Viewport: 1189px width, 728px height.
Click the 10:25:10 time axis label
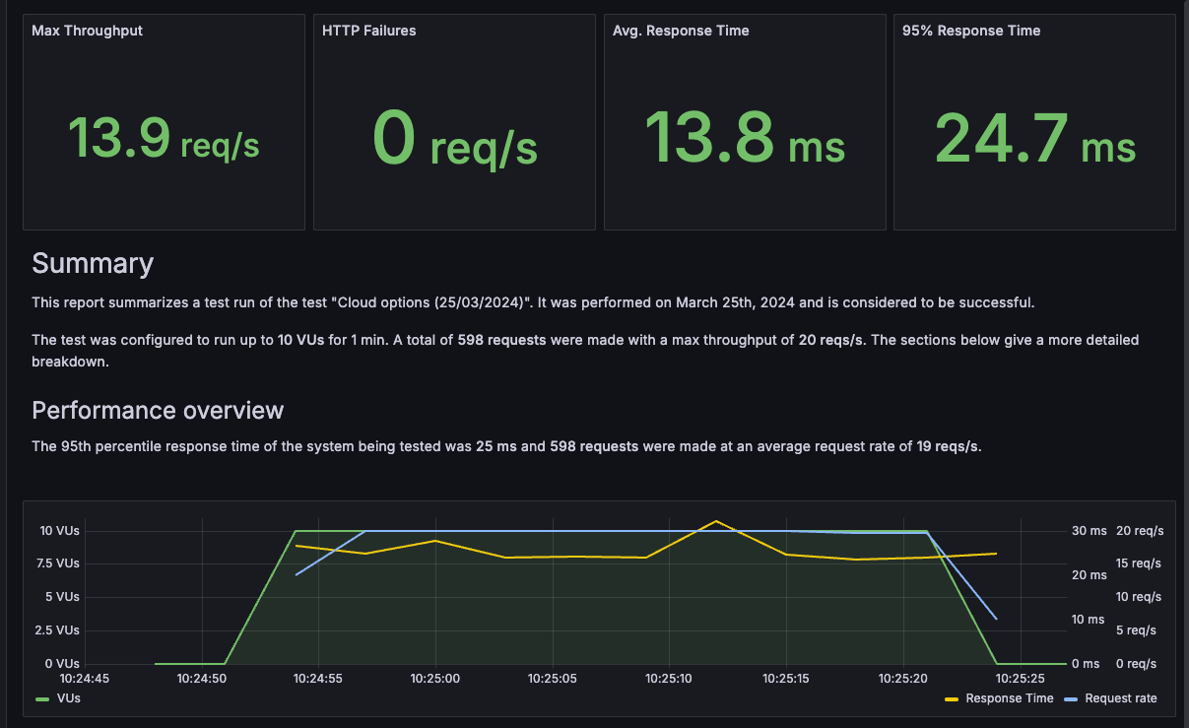[x=668, y=678]
